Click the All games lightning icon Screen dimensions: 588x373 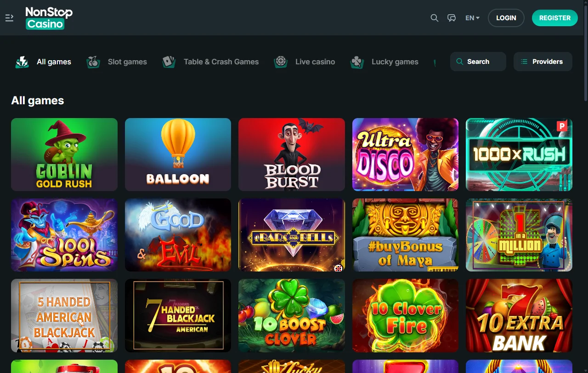[22, 62]
